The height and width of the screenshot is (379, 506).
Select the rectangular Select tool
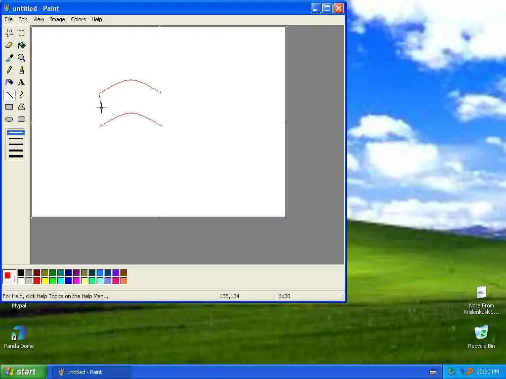point(22,33)
